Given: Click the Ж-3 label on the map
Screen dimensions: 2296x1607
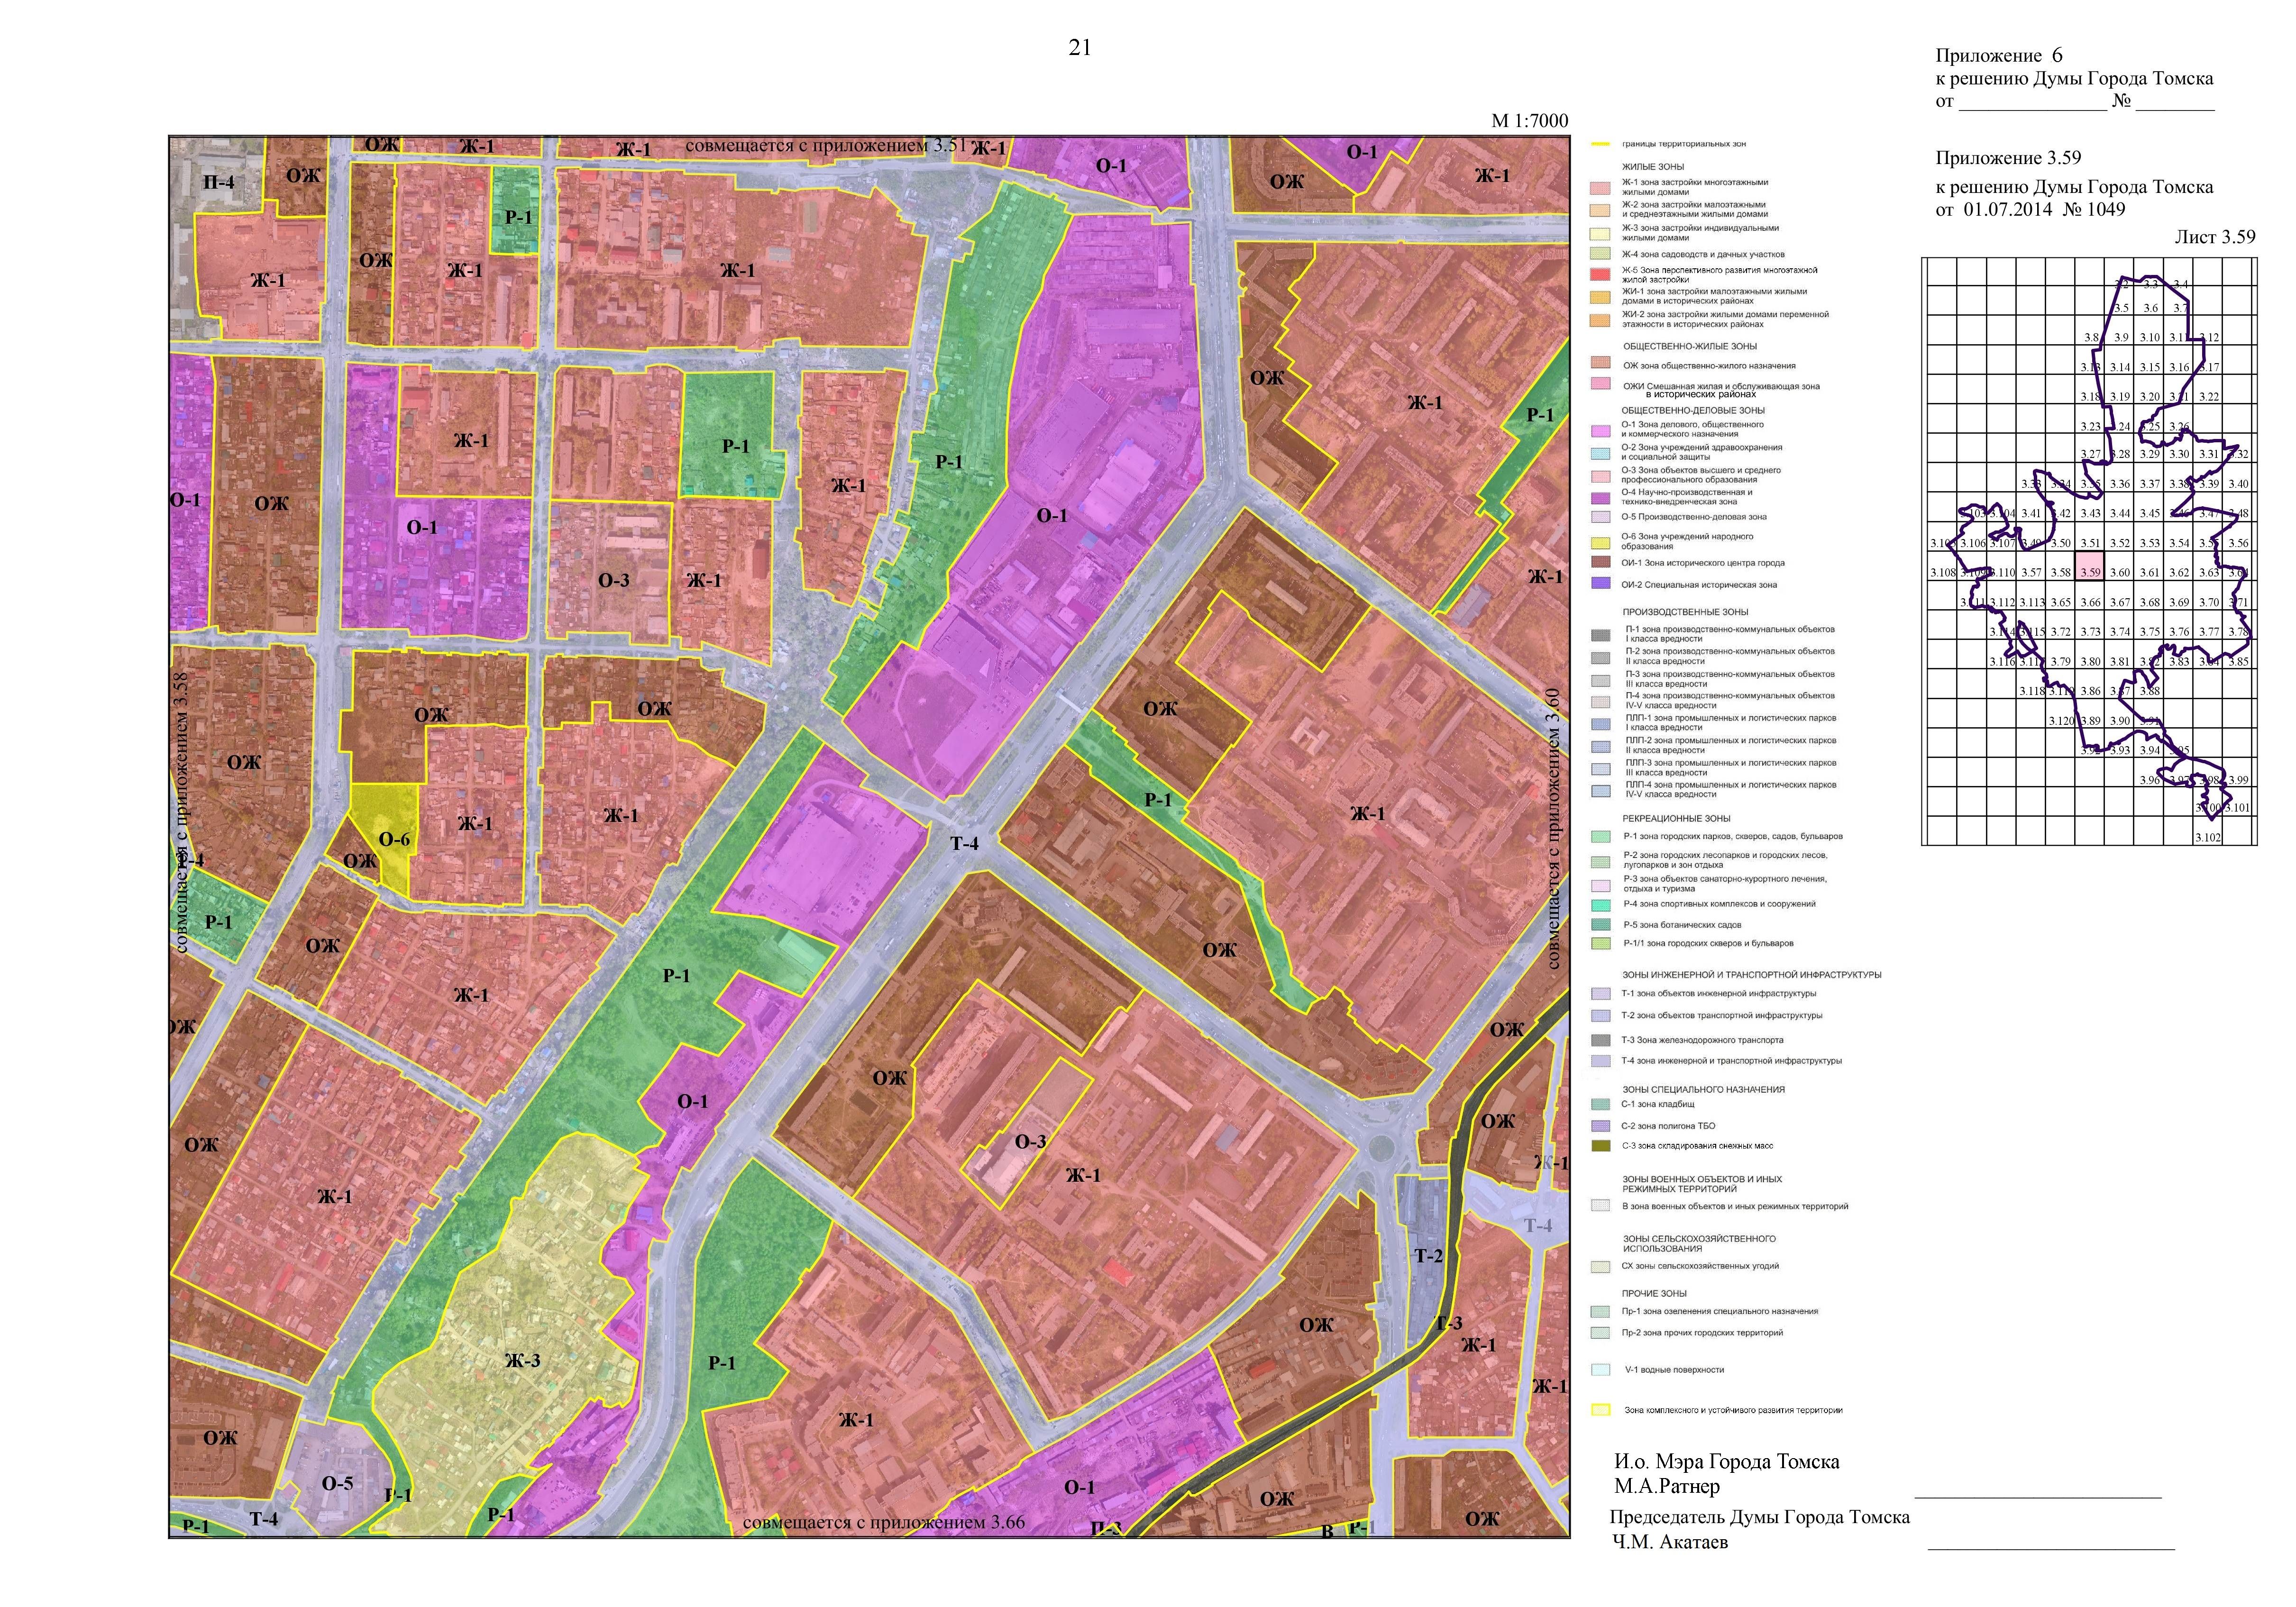Looking at the screenshot, I should coord(522,1360).
